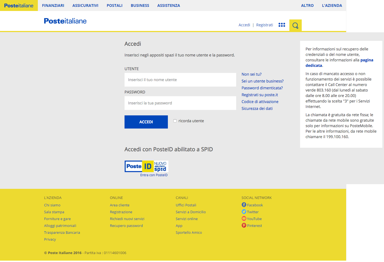
Task: Click the Registrati header link
Action: [265, 25]
